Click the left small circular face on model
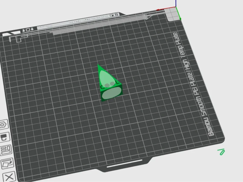Screen dimensions: 243x182 (x=107, y=85)
